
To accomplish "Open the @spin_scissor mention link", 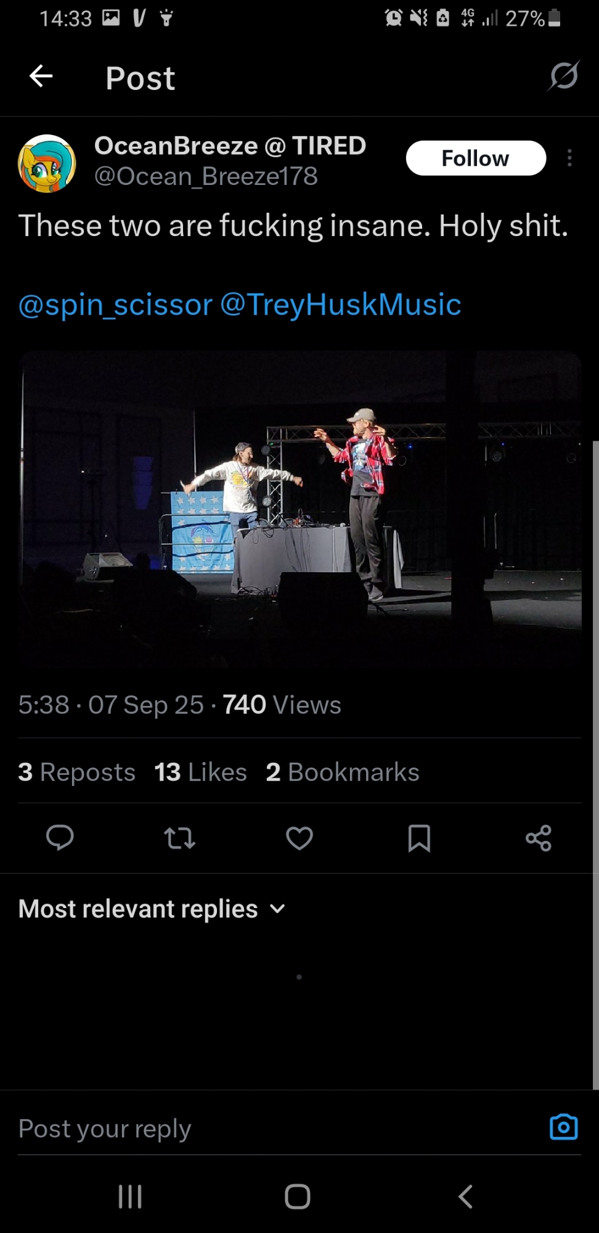I will click(x=115, y=305).
